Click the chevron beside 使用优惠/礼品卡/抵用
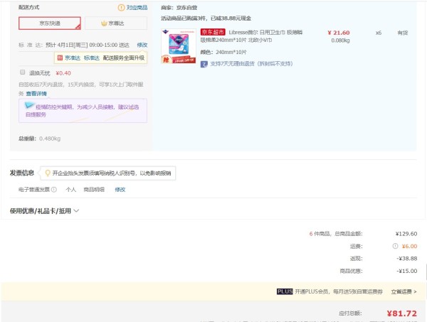427x322 pixels. pyautogui.click(x=76, y=211)
